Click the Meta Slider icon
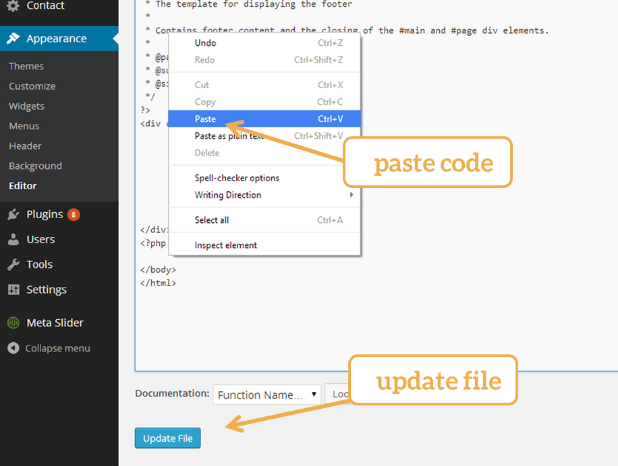 pos(14,323)
